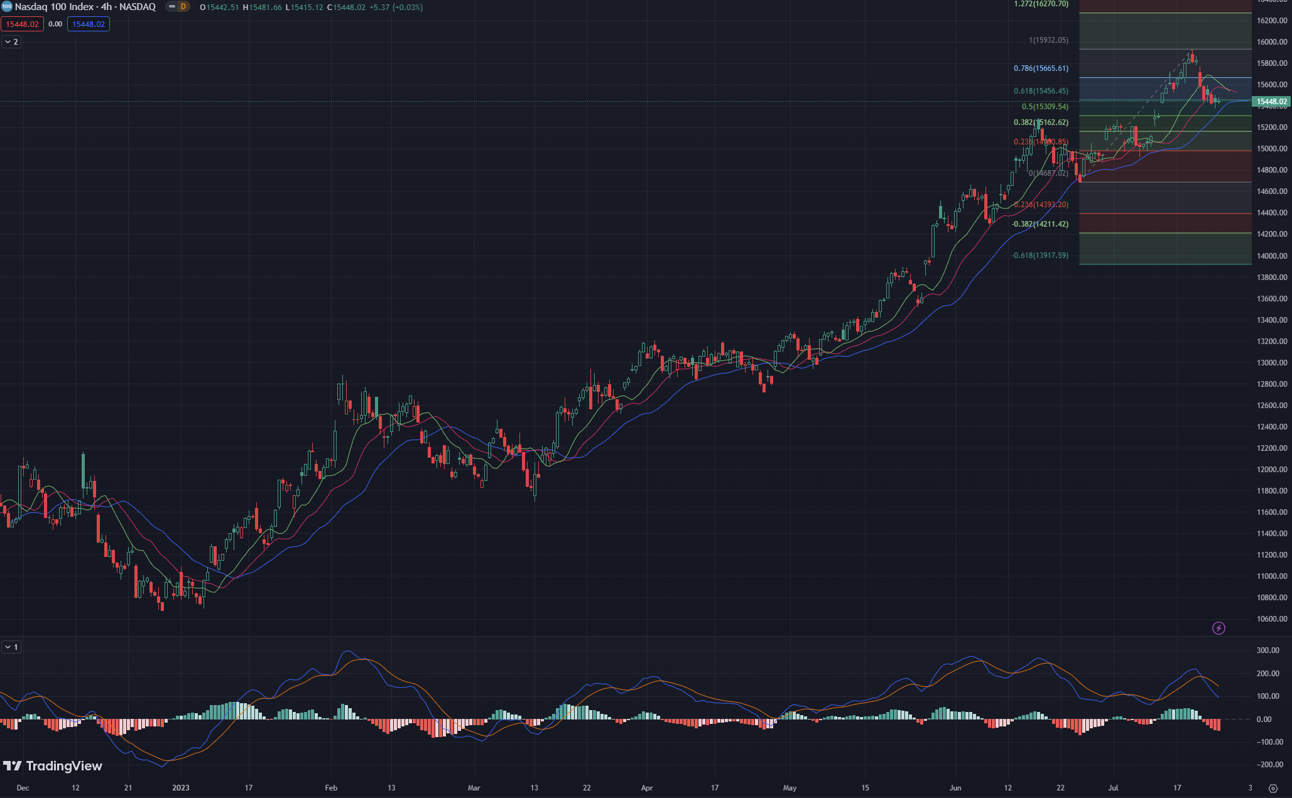Expand the collapsed indicators legend labeled 2
This screenshot has width=1292, height=798.
[11, 41]
